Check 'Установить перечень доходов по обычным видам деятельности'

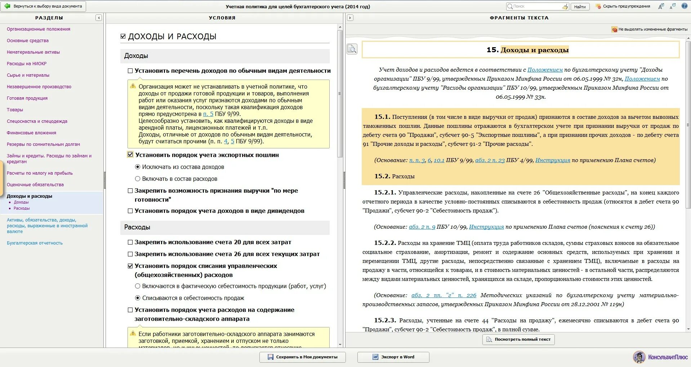[x=130, y=71]
